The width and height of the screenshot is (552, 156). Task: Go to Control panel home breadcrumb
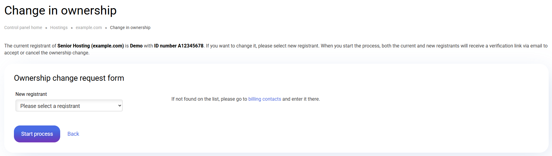pyautogui.click(x=23, y=28)
